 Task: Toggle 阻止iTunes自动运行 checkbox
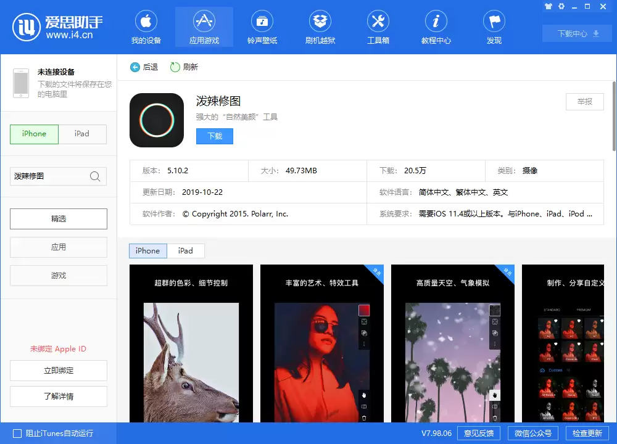coord(17,434)
